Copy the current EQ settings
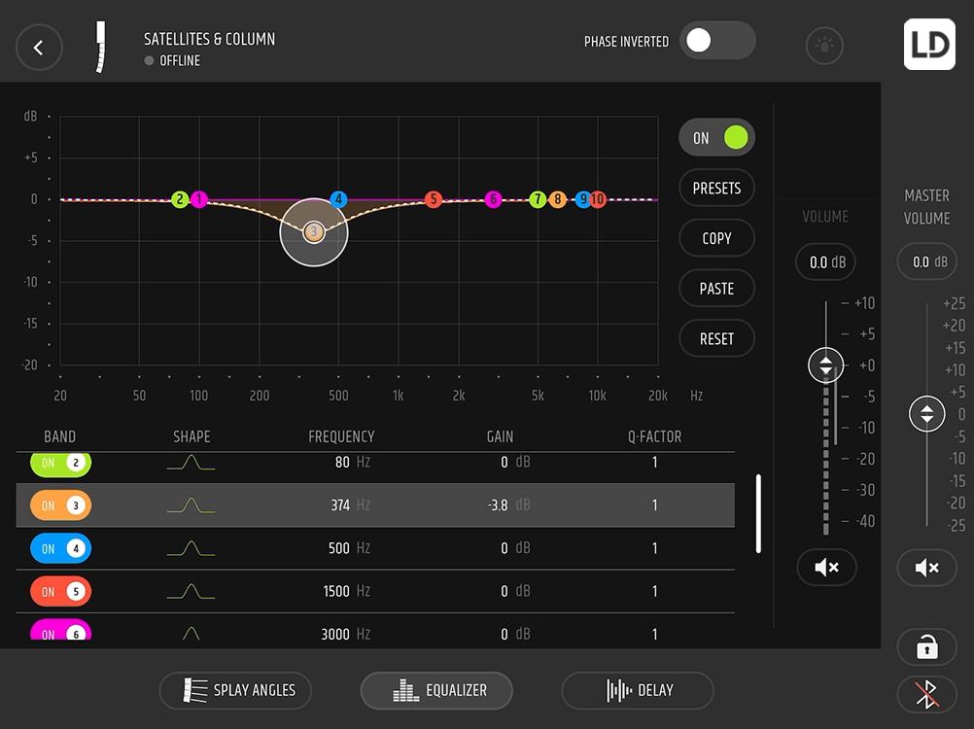Screen dimensions: 974x729 [716, 238]
